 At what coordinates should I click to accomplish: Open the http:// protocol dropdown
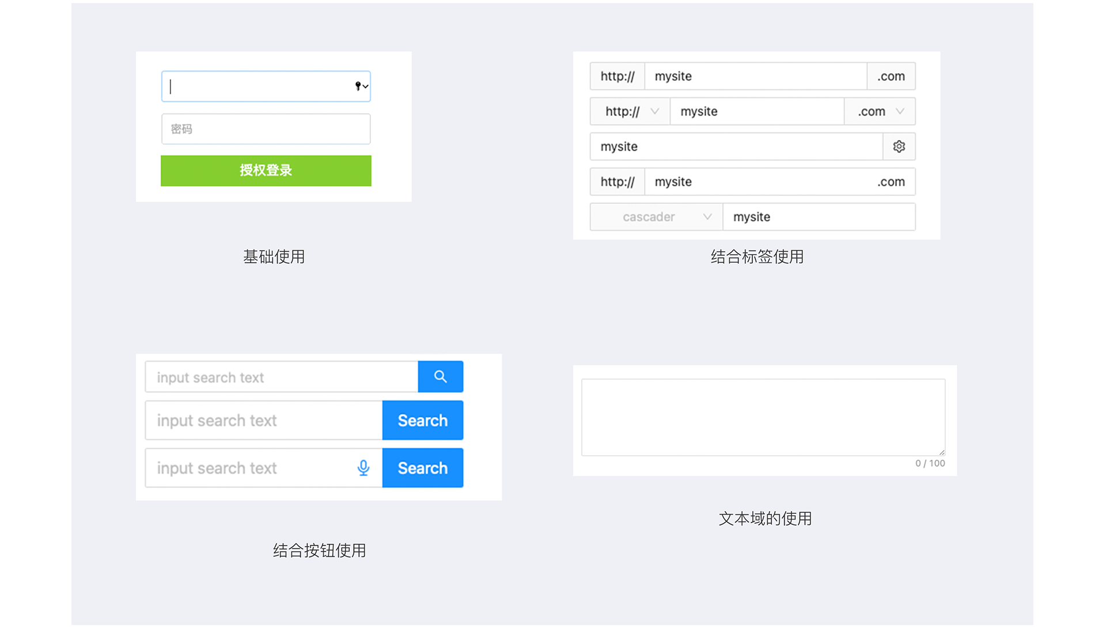(x=630, y=111)
